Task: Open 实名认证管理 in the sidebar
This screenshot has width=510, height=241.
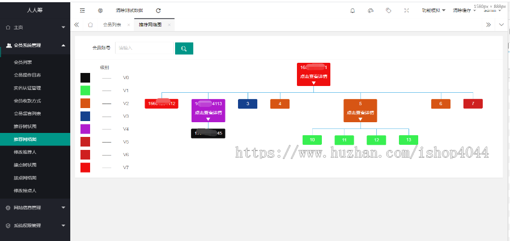Action: click(x=27, y=88)
